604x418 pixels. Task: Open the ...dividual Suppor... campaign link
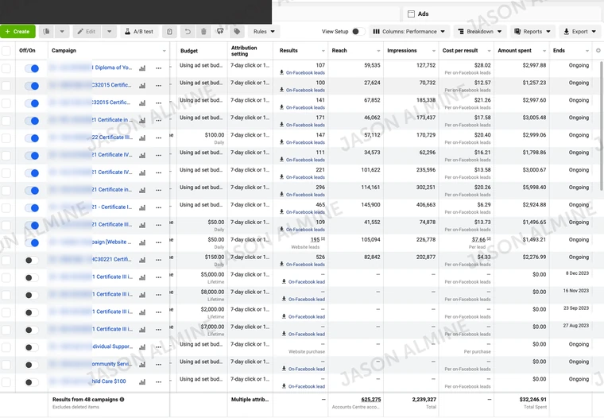[x=113, y=346]
